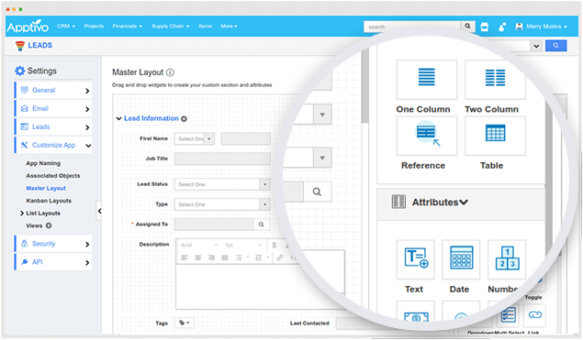
Task: Add a new view with plus icon
Action: [49, 225]
